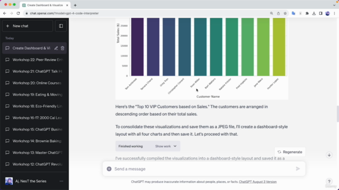
Task: Open the Workshop 12: ChatGPT Revolution chat
Action: (34, 164)
